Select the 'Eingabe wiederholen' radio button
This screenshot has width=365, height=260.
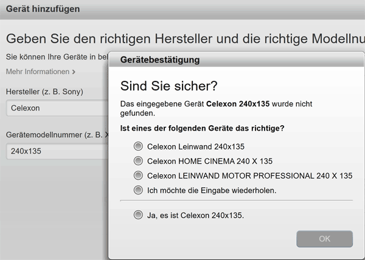pos(138,190)
